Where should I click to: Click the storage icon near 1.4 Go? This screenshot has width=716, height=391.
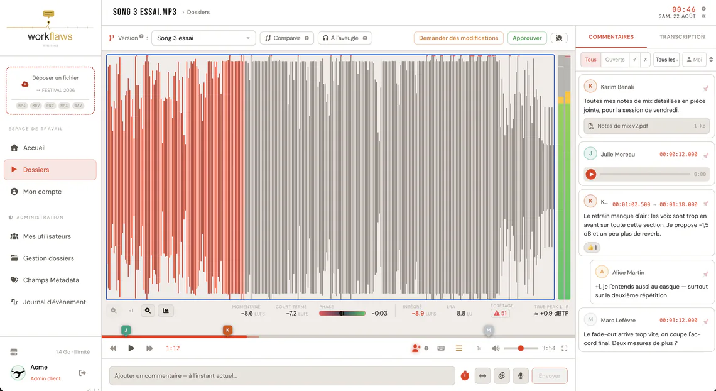click(14, 352)
